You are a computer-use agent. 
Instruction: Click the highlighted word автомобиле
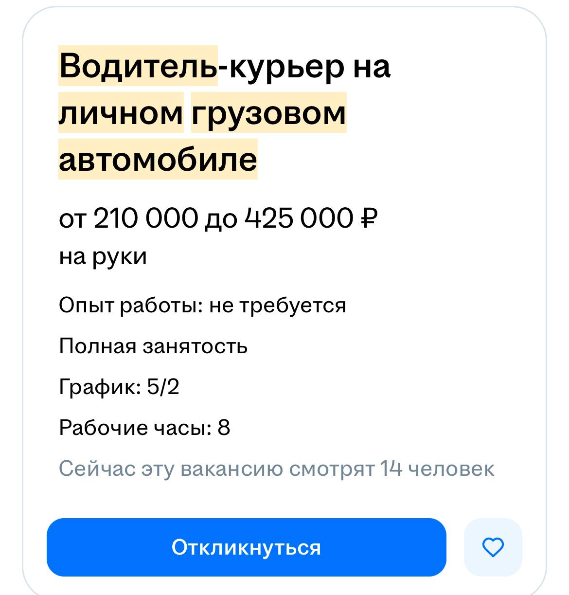(158, 159)
